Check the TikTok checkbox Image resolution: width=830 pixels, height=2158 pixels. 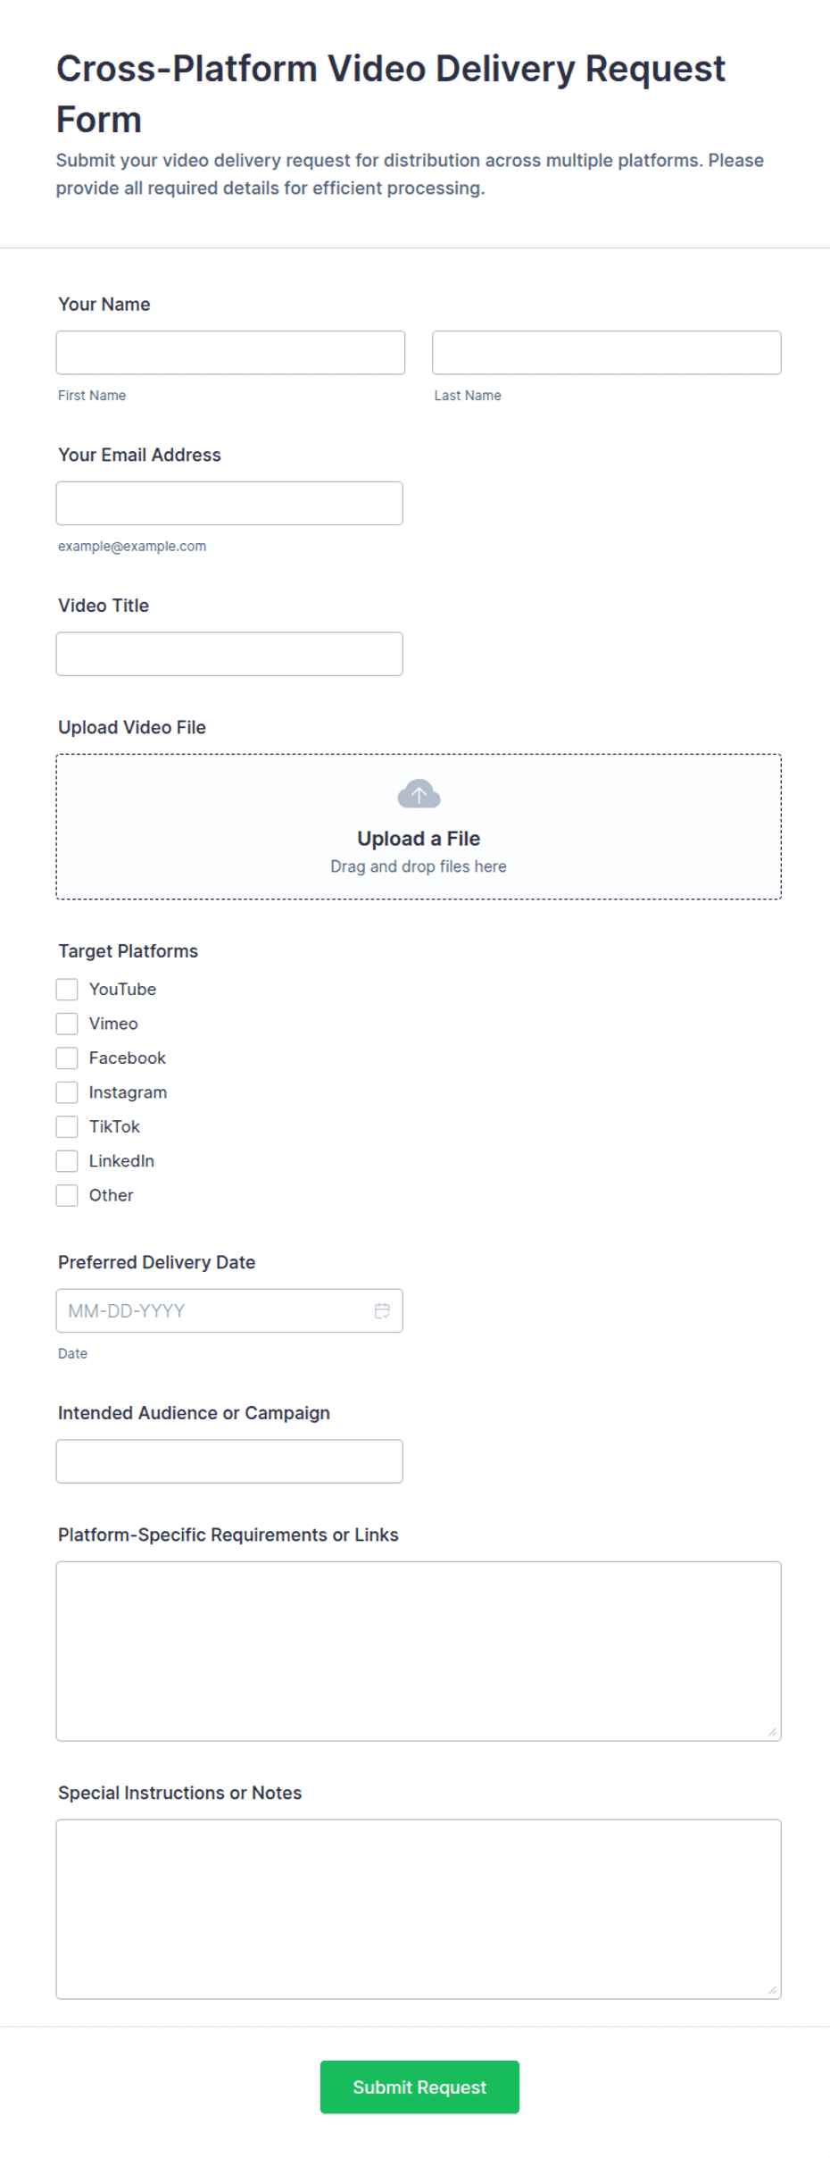(67, 1126)
